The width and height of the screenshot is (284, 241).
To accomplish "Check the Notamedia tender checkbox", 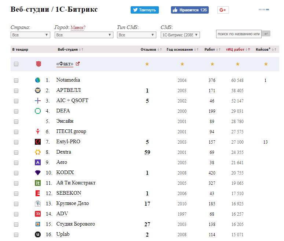I will (16, 80).
